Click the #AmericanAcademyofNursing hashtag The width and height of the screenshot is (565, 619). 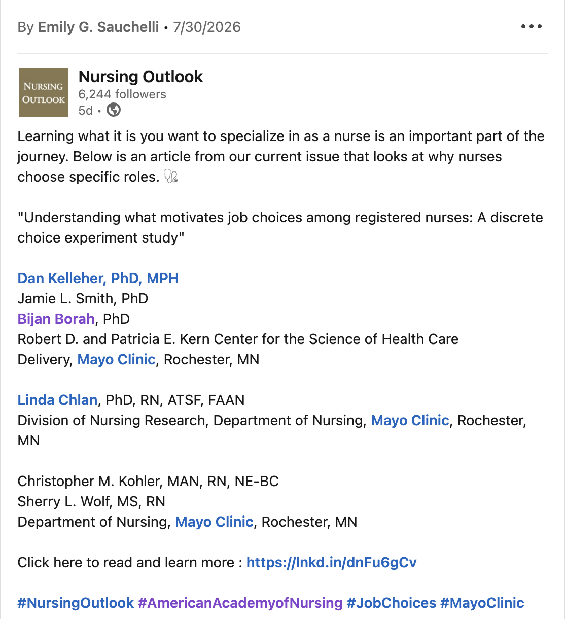(240, 603)
